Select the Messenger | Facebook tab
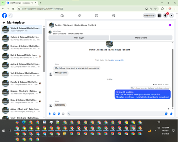 (x=22, y=3)
